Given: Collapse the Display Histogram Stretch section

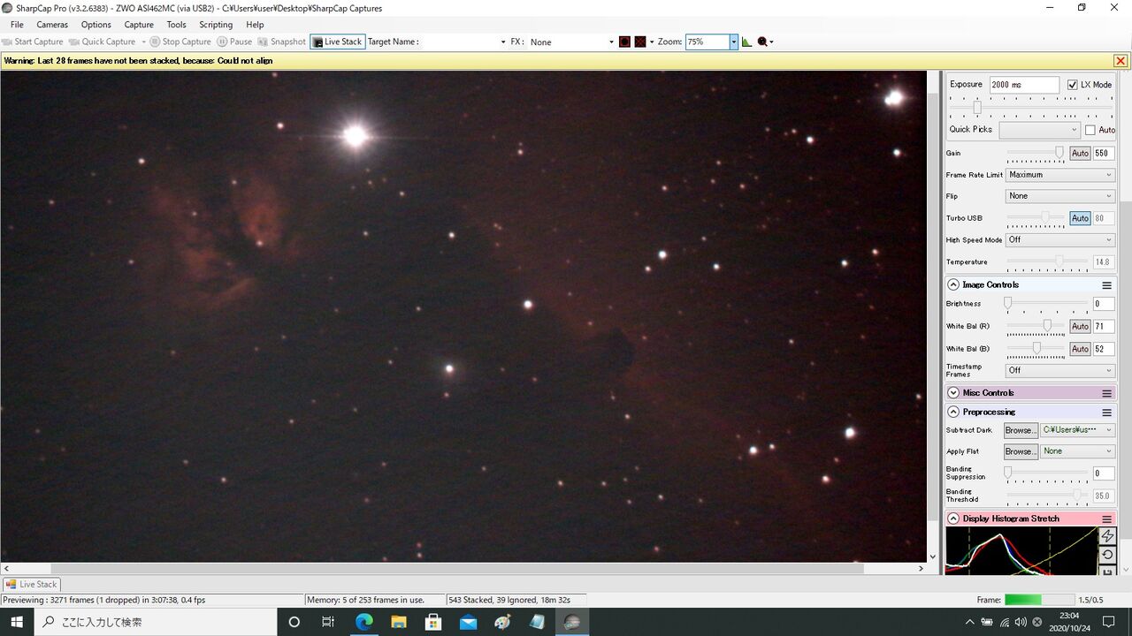Looking at the screenshot, I should coord(953,519).
